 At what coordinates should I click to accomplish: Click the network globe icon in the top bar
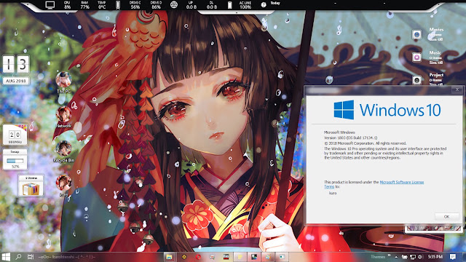coord(174,5)
